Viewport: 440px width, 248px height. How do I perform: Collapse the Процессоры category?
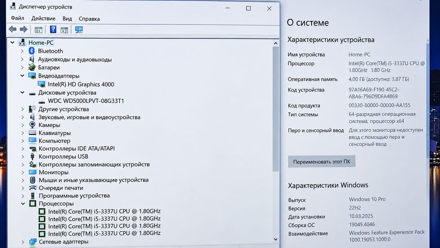23,204
